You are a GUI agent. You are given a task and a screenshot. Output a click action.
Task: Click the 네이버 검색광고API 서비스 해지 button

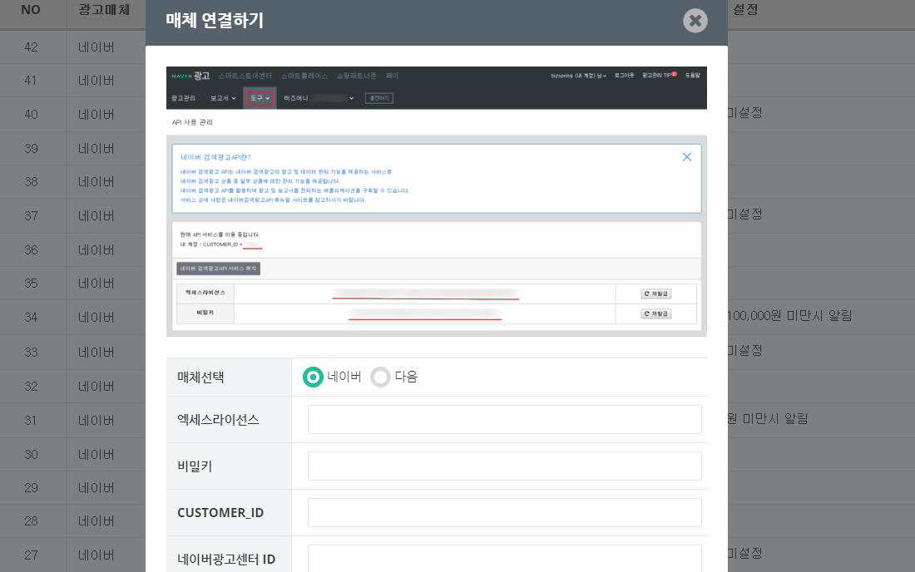[x=220, y=268]
